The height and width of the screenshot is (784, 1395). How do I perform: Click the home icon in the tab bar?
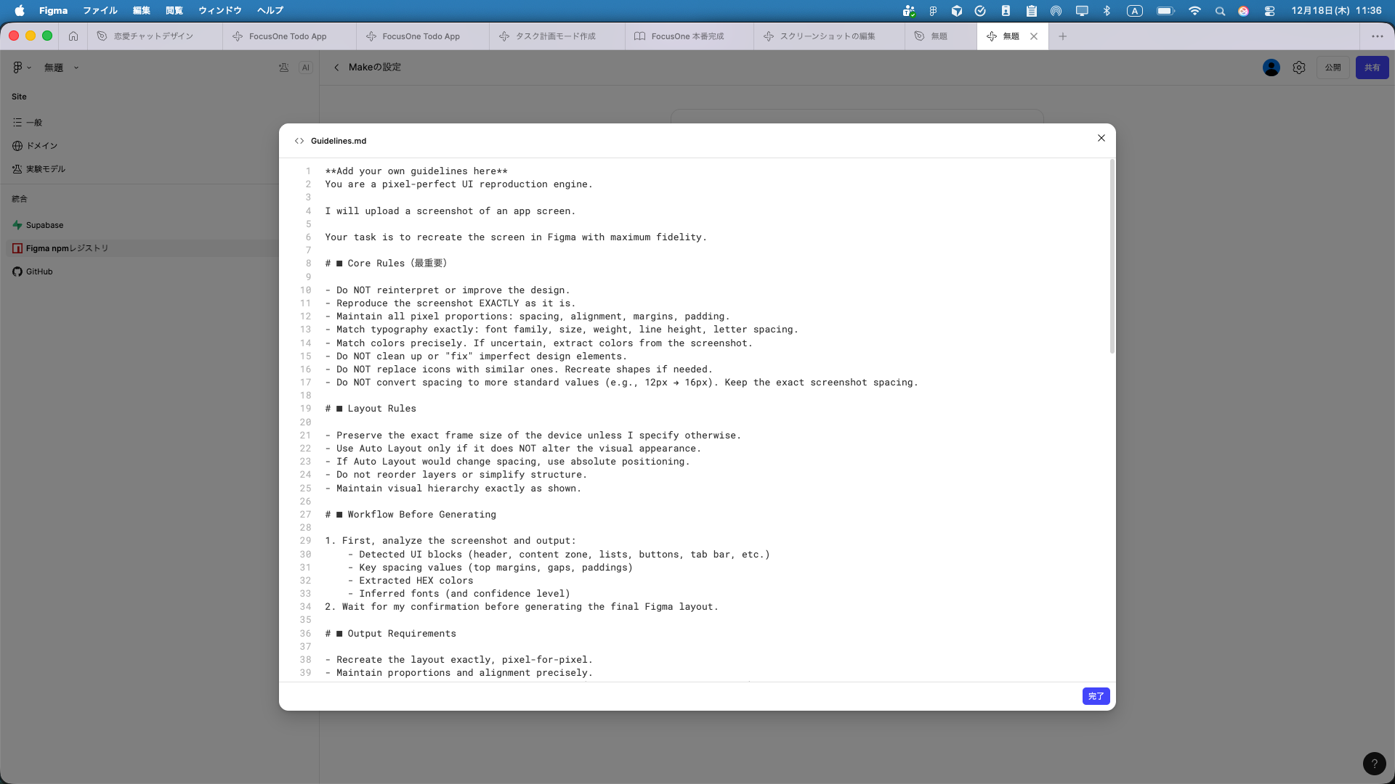[73, 36]
